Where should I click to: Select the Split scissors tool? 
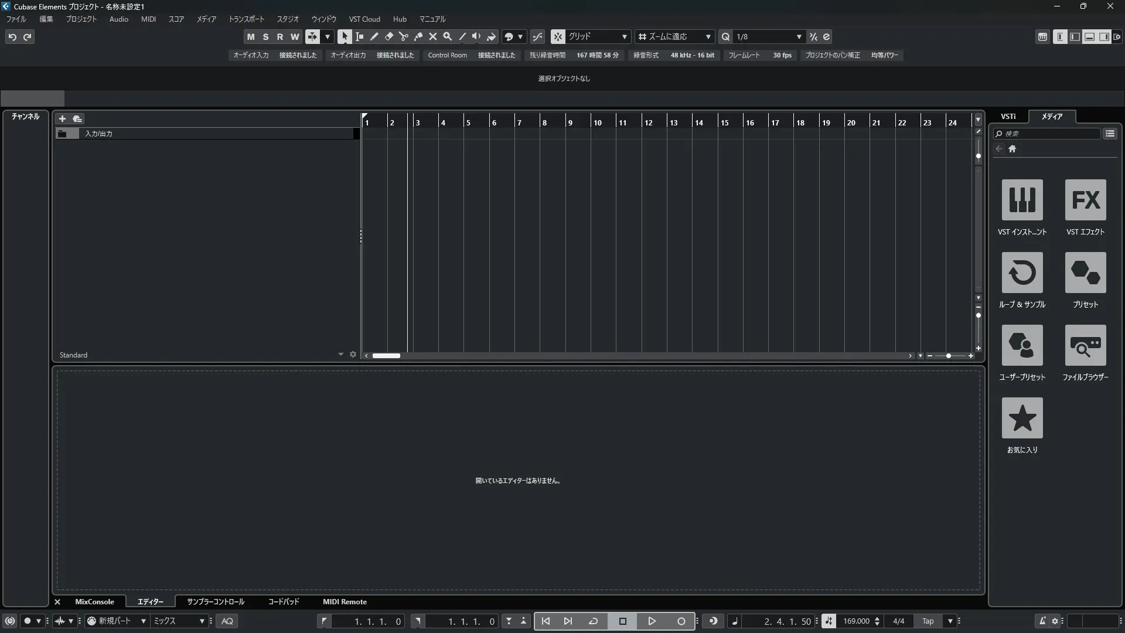pyautogui.click(x=403, y=36)
